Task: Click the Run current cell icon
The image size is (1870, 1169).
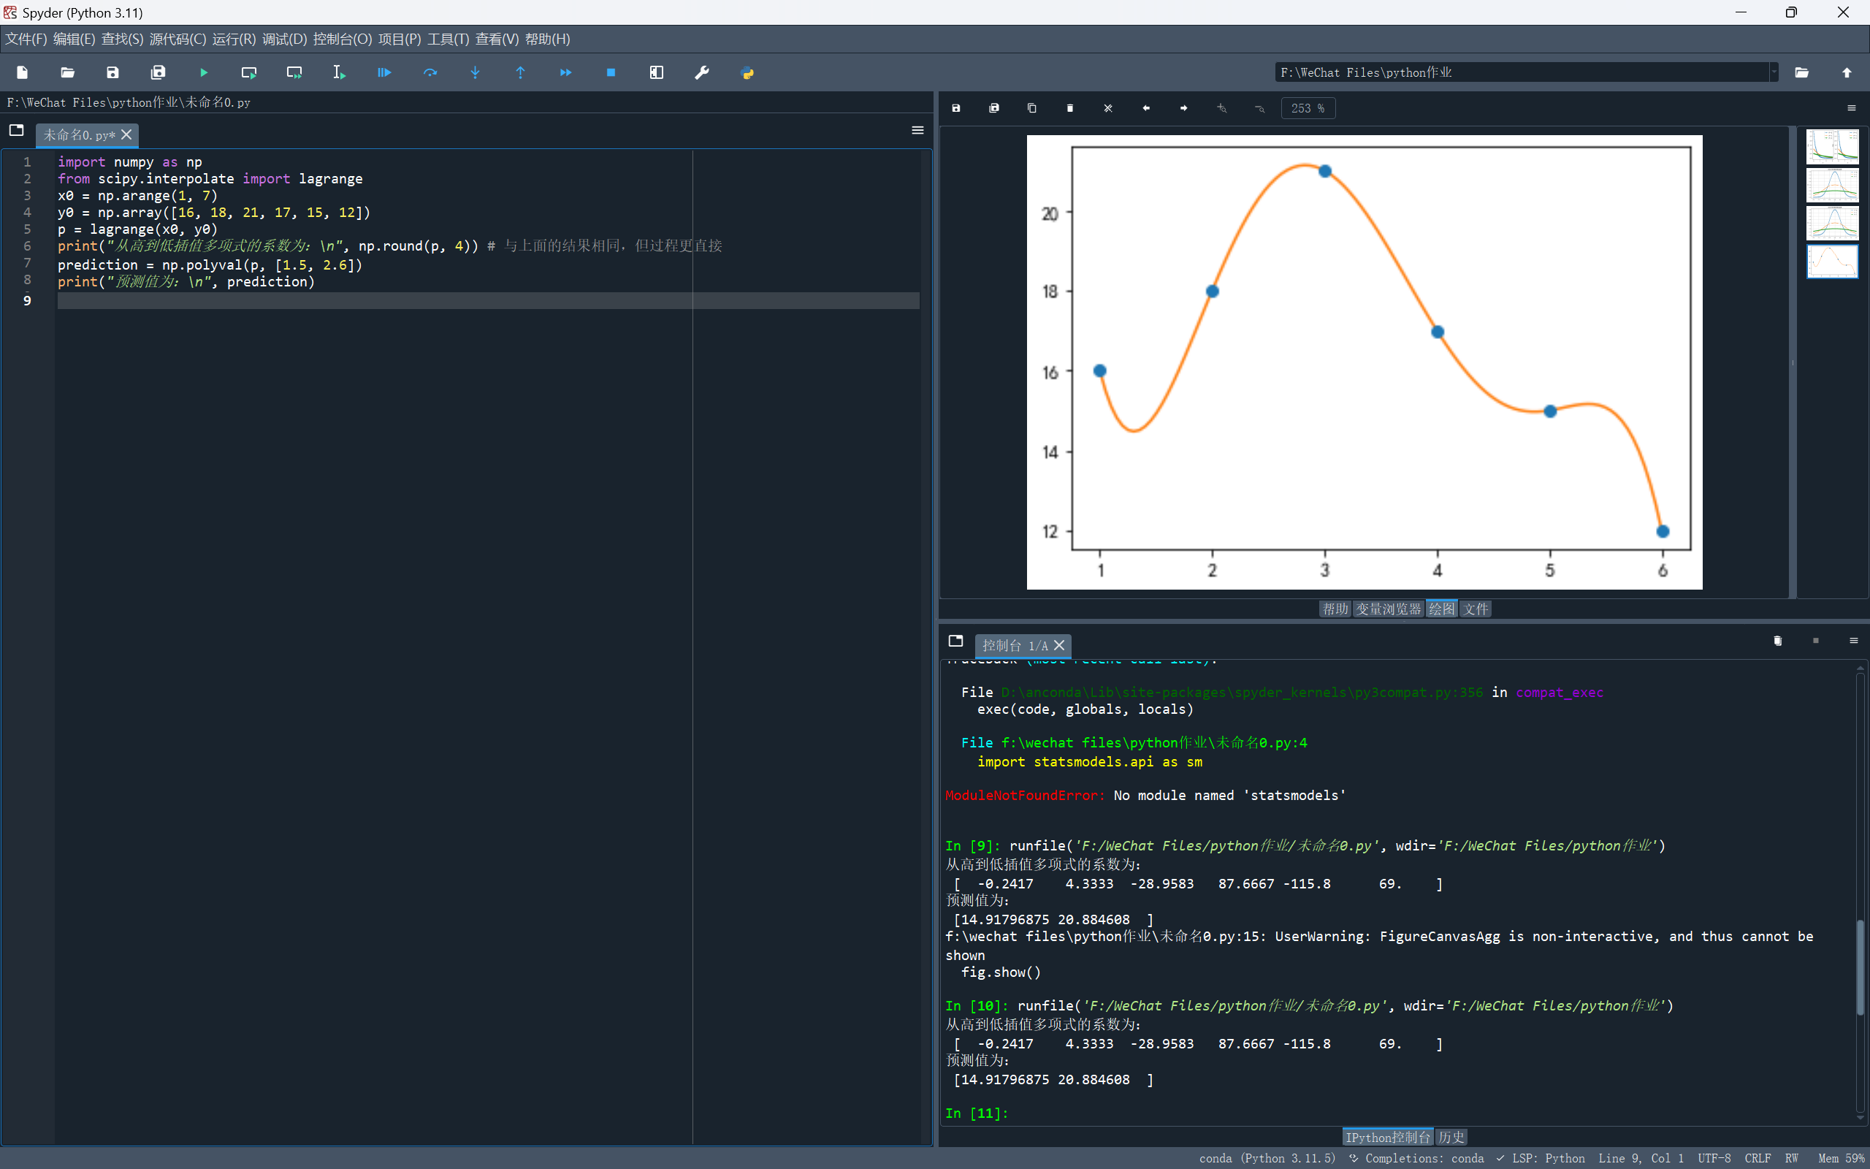Action: click(249, 72)
